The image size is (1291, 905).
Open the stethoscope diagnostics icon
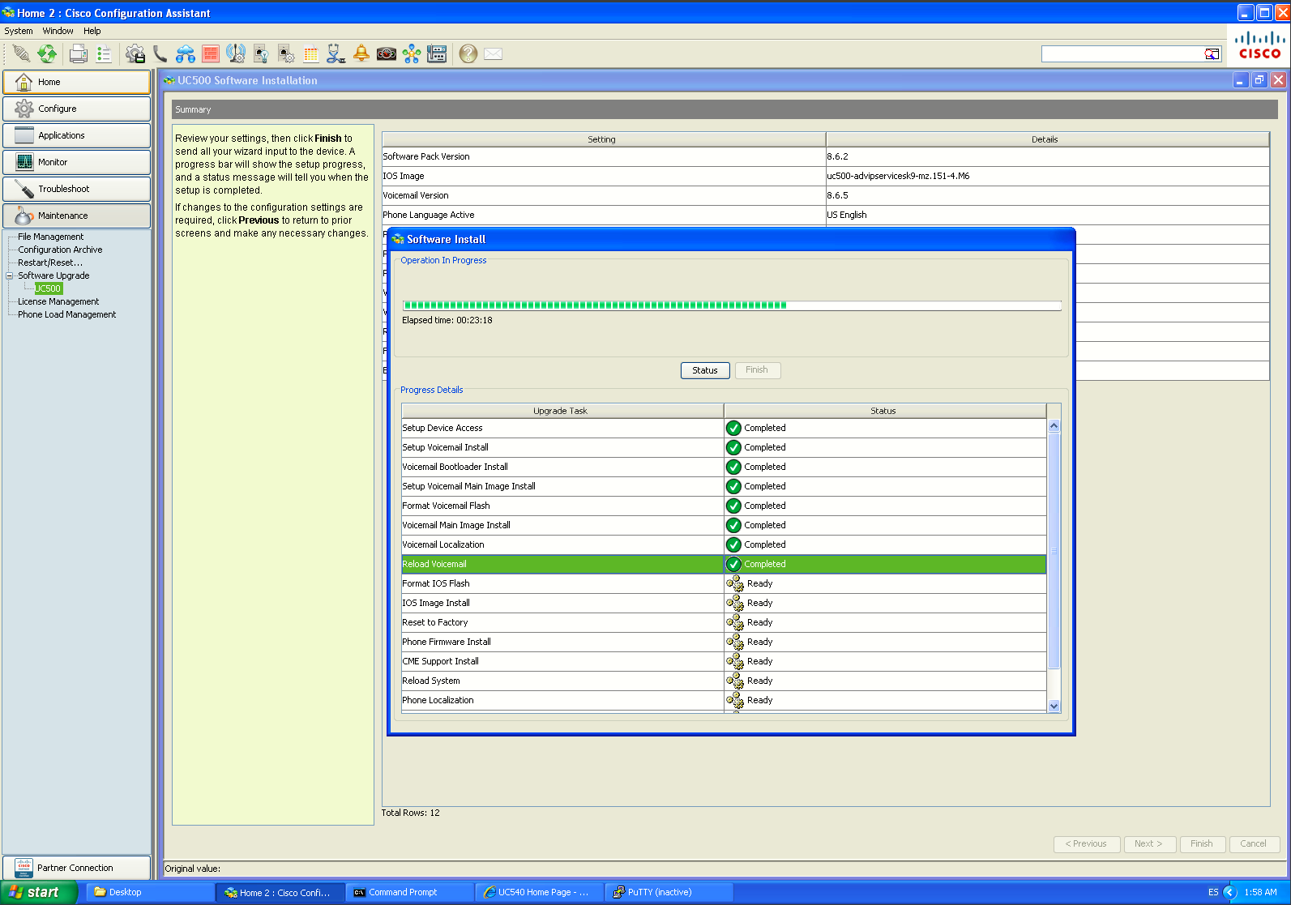tap(336, 54)
